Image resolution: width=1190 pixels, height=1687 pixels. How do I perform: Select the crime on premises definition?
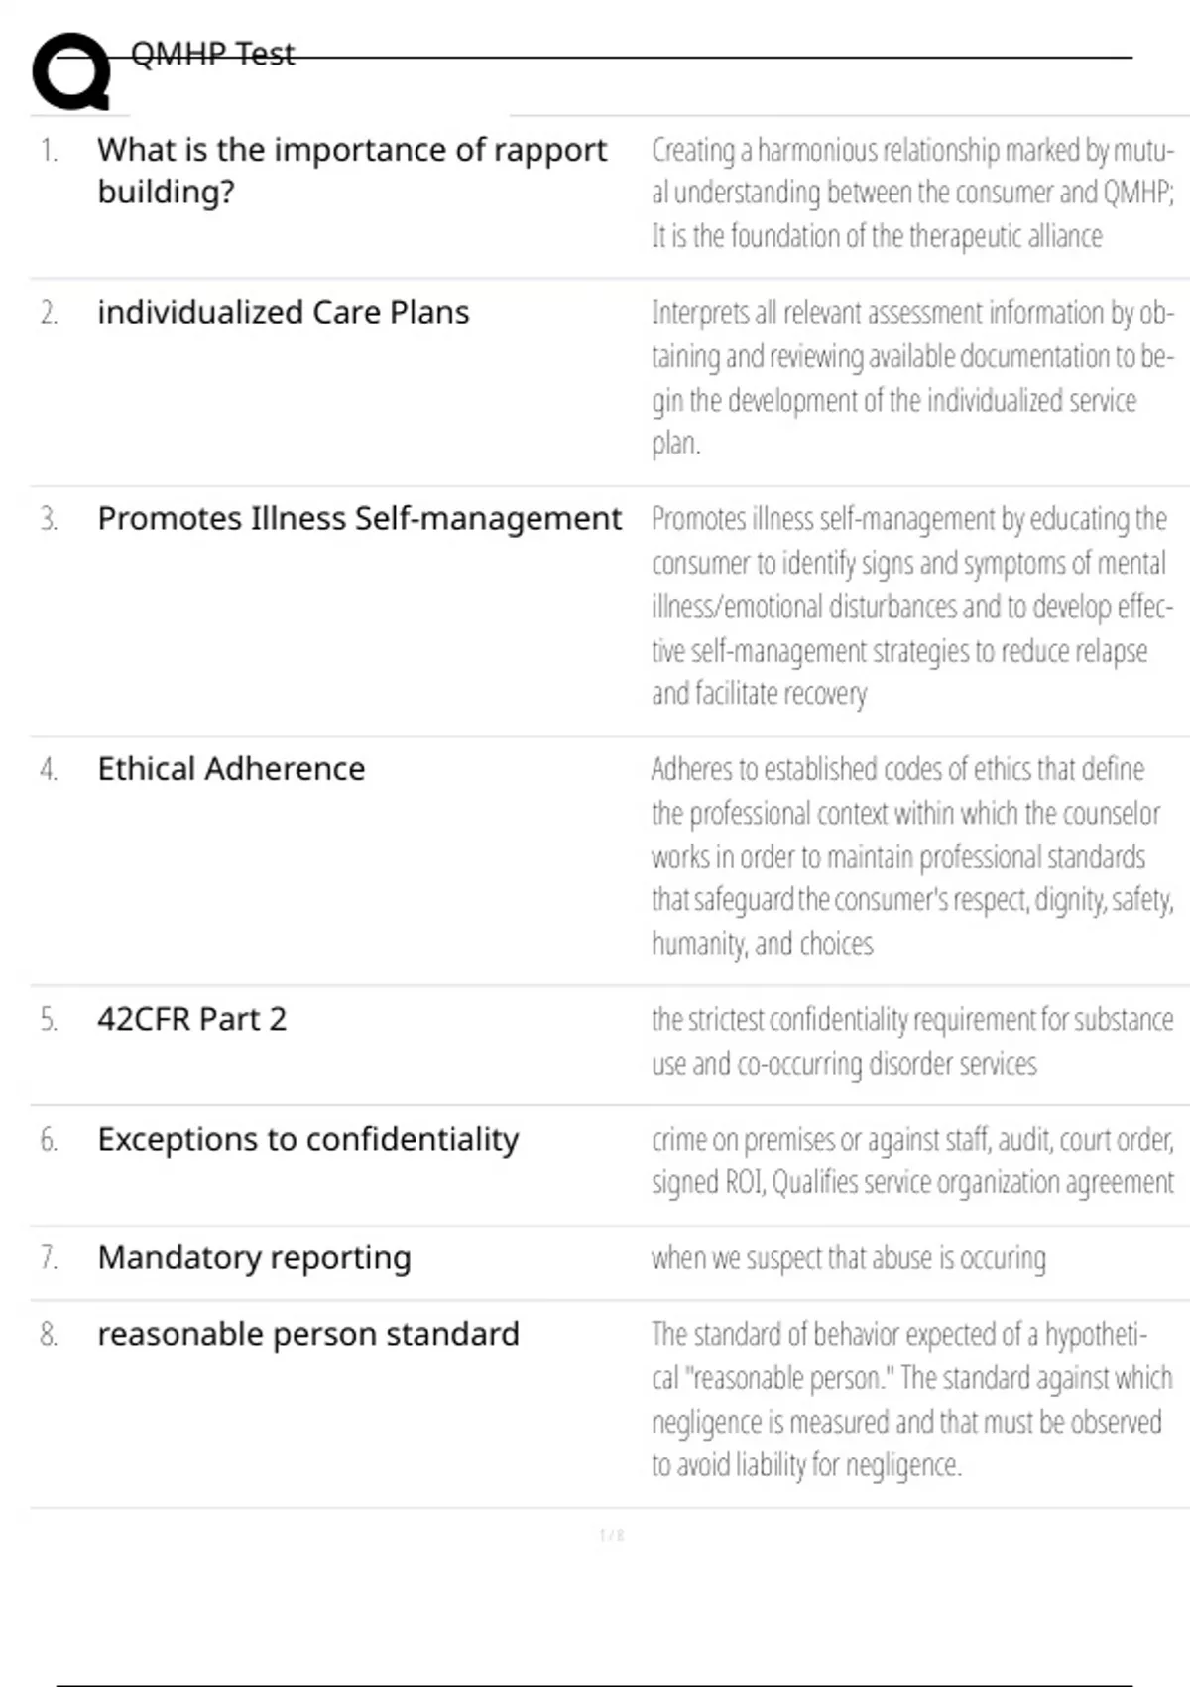coord(912,1160)
